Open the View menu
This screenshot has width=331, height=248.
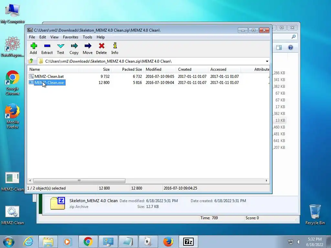click(54, 37)
